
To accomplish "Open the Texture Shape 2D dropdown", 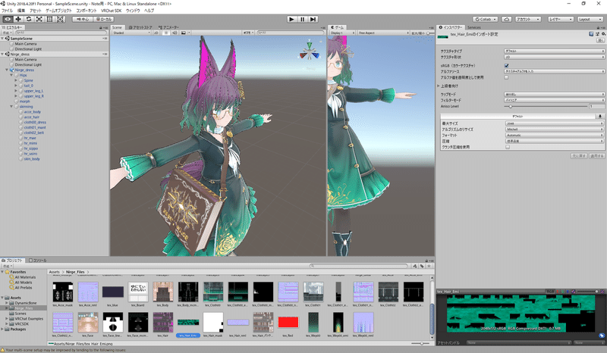I will [x=555, y=57].
